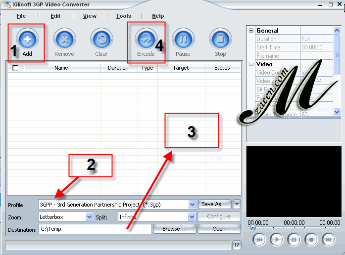Click the help icon beside progress bar
Viewport: 345px width, 255px height.
pyautogui.click(x=237, y=245)
